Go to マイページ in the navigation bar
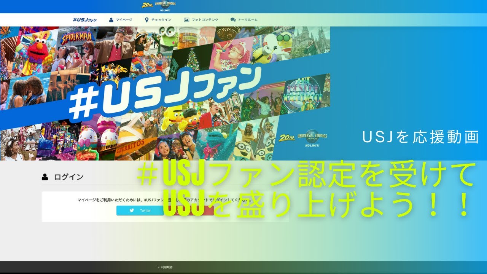 121,20
